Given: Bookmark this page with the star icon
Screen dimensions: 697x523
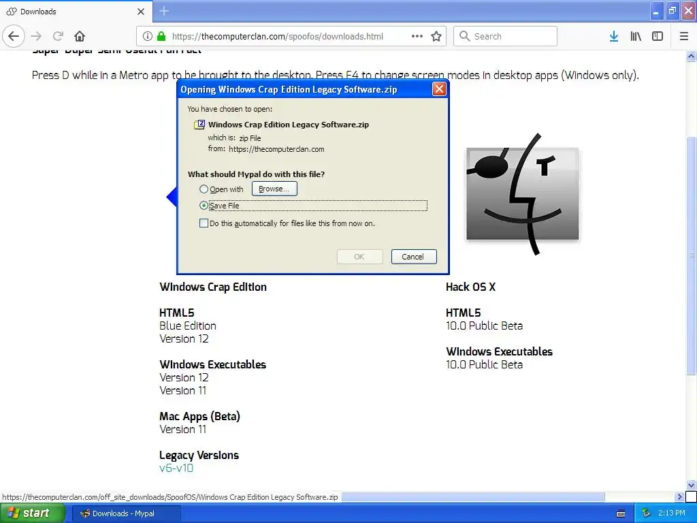Looking at the screenshot, I should click(436, 36).
